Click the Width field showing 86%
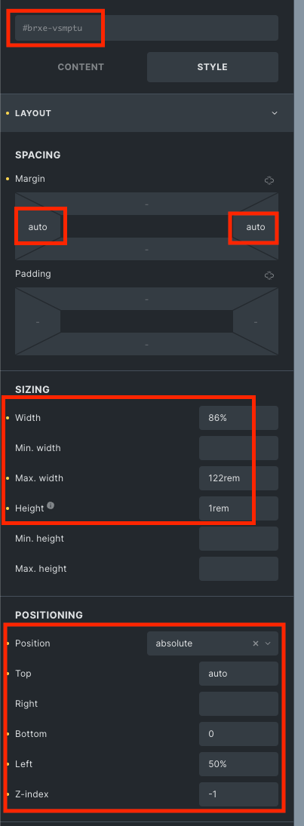 (x=238, y=418)
